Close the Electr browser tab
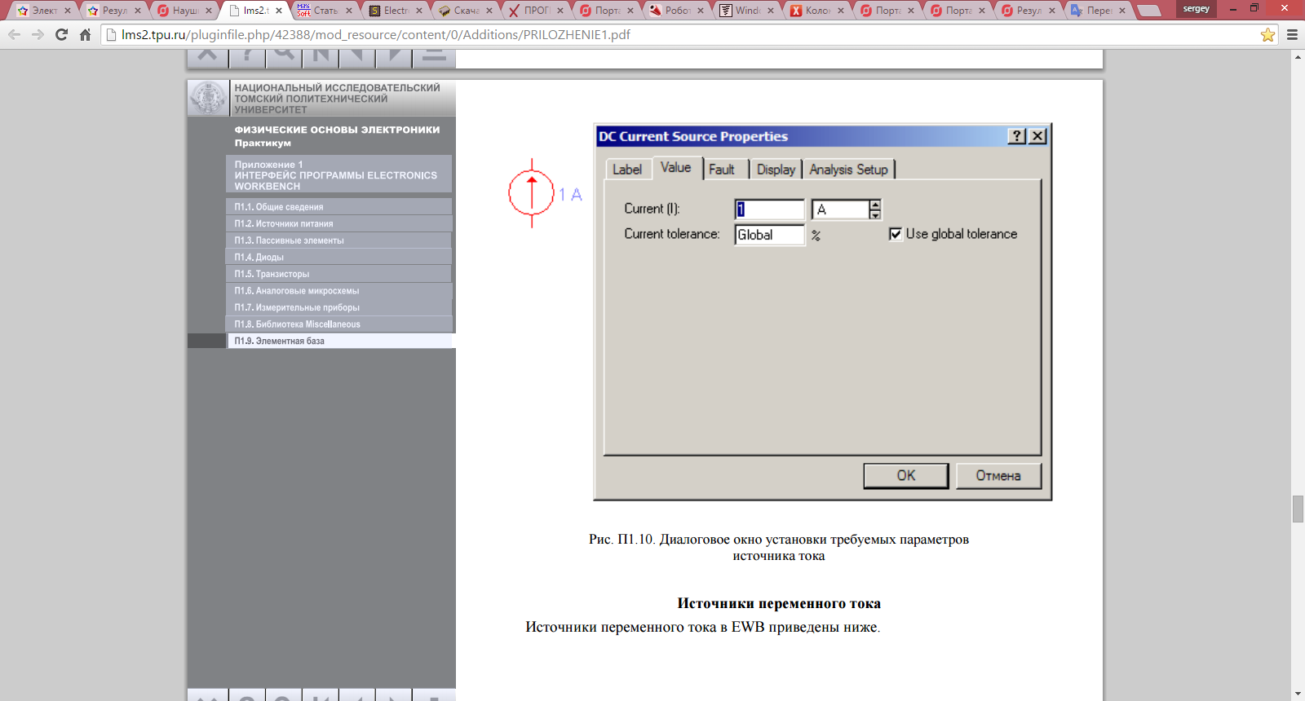The height and width of the screenshot is (701, 1305). pyautogui.click(x=419, y=11)
